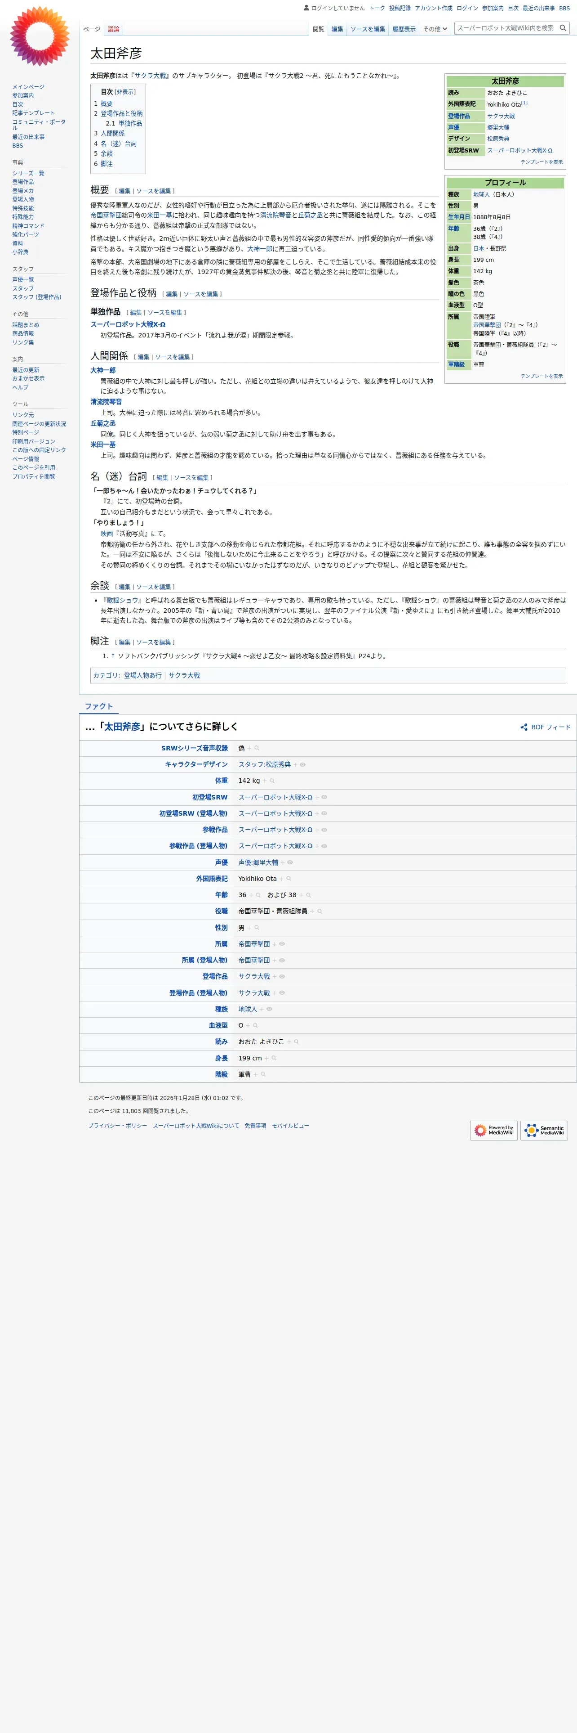
Task: Click eye icon in 参戦作品 row
Action: tap(324, 830)
